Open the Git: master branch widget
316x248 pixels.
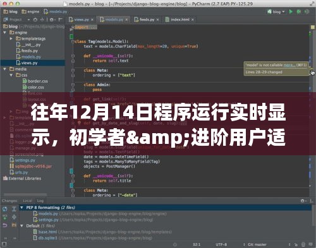[x=257, y=244]
